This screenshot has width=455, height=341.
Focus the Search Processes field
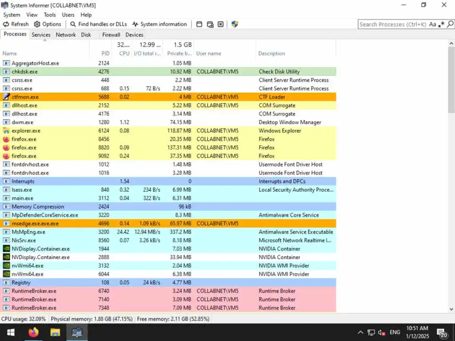[x=393, y=24]
